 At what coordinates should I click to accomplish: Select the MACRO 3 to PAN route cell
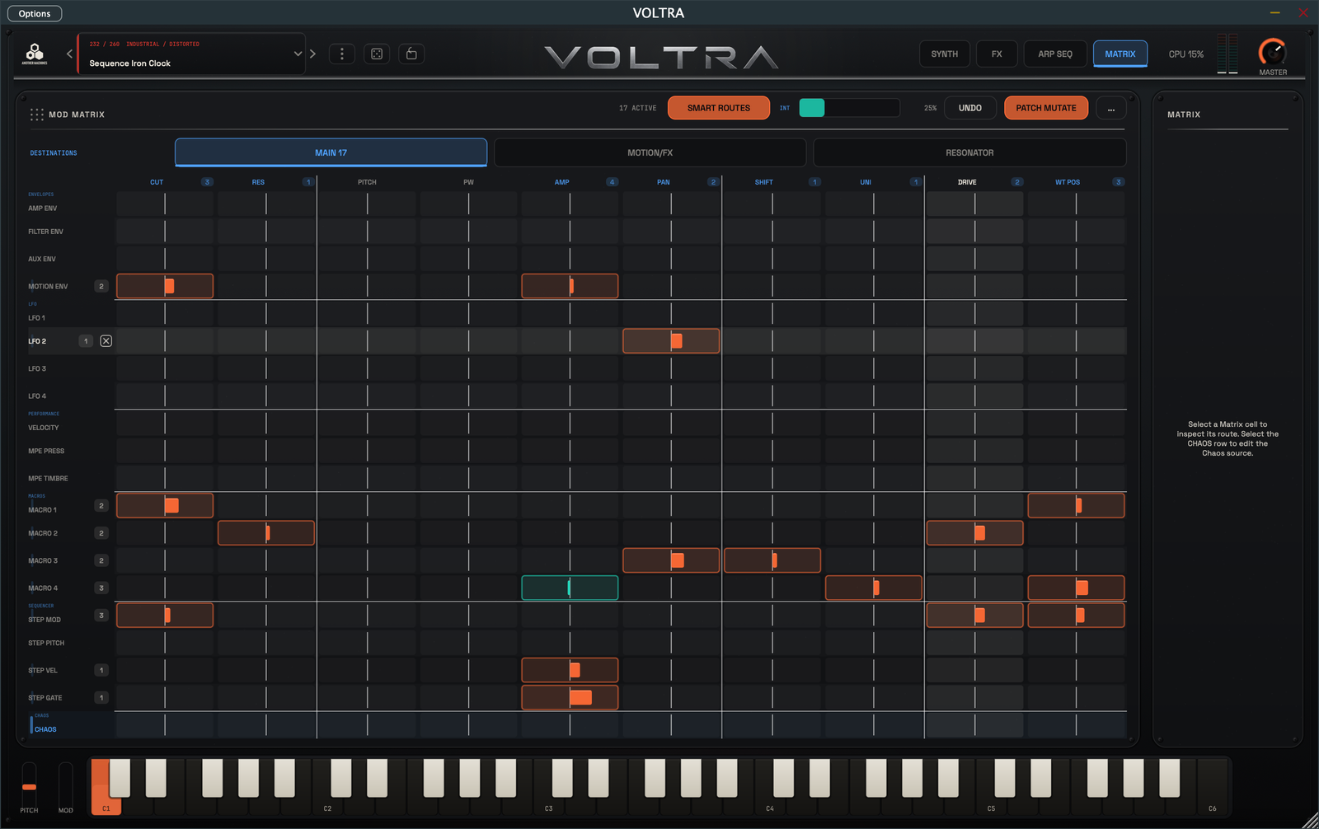671,560
